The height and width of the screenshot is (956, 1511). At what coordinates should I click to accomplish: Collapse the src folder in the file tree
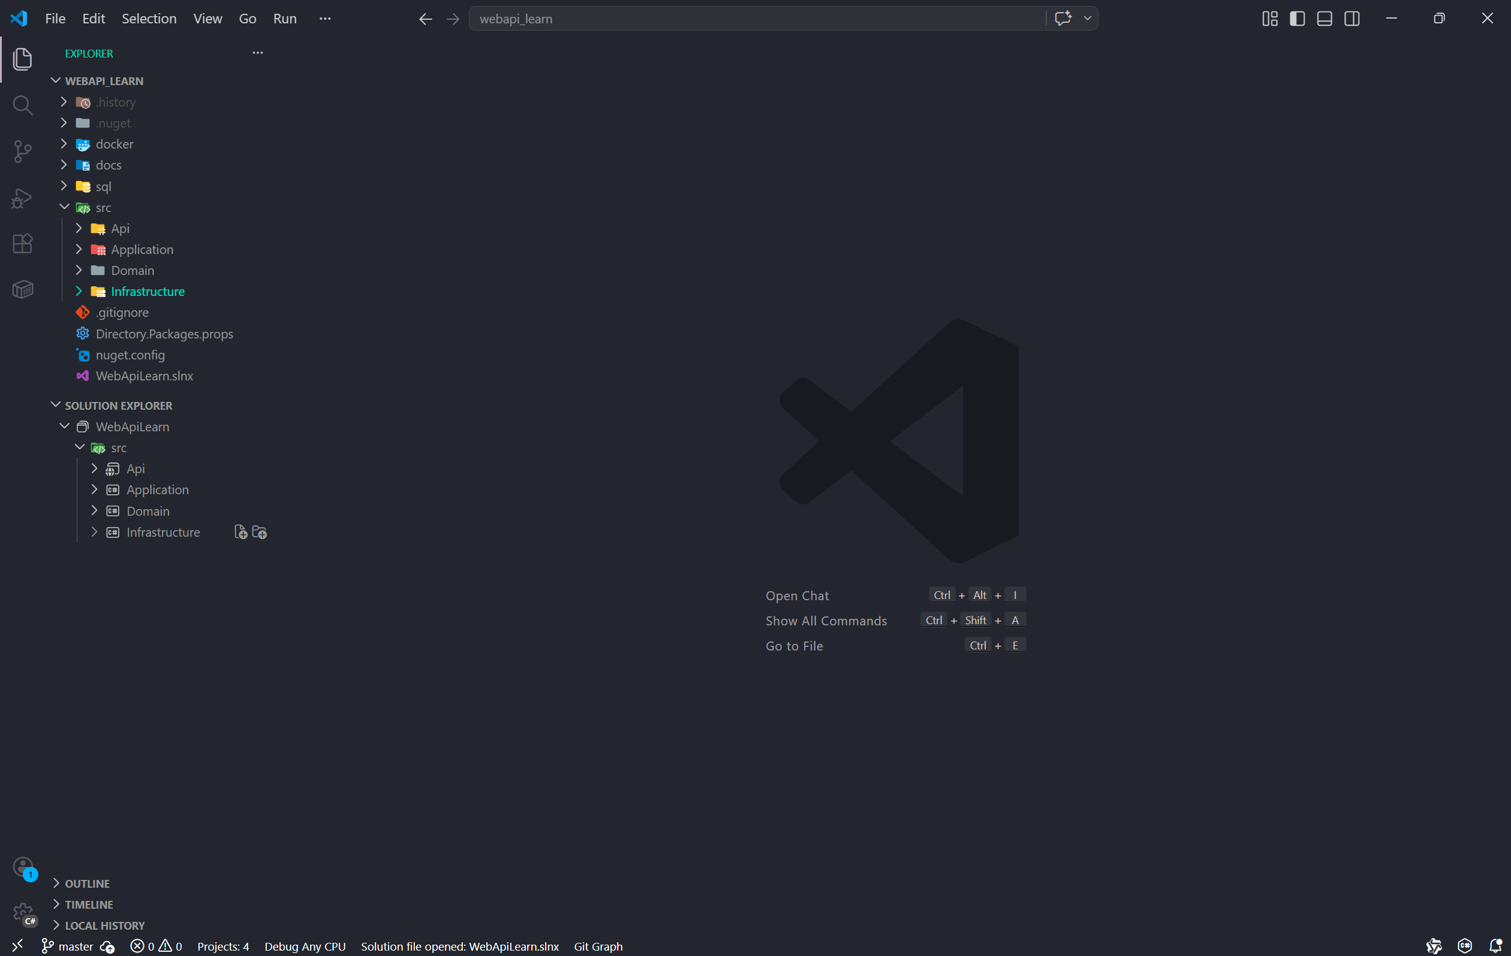pyautogui.click(x=64, y=207)
